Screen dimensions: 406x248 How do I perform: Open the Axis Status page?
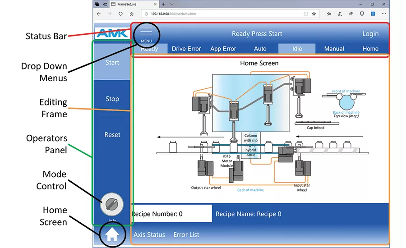coord(149,234)
